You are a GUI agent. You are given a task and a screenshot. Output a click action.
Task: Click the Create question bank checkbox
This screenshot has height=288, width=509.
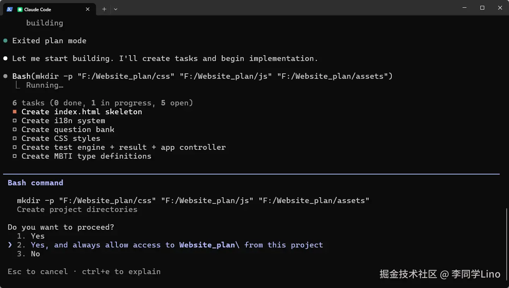coord(15,129)
